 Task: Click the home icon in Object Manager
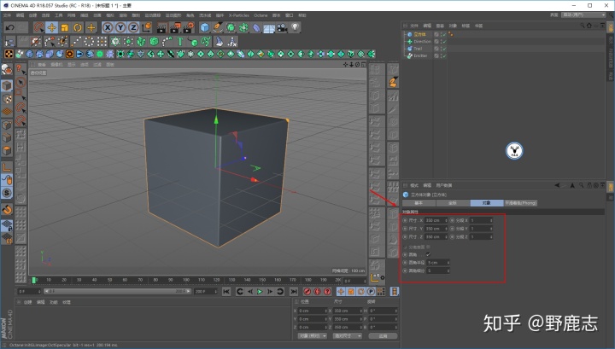589,26
